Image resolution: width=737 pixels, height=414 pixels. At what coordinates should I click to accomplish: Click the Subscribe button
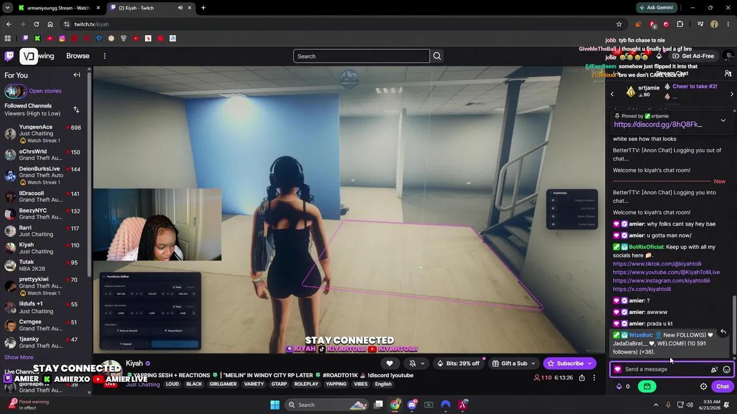[x=565, y=363]
